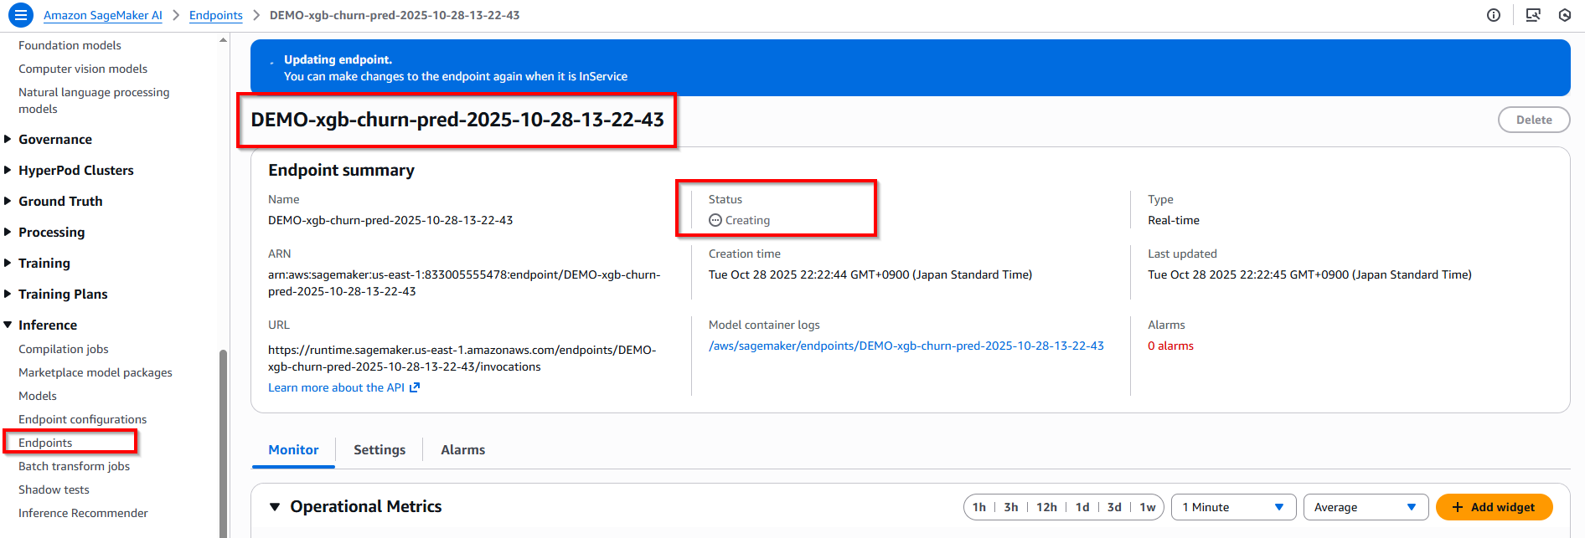
Task: Switch to the Alarms tab
Action: tap(462, 450)
